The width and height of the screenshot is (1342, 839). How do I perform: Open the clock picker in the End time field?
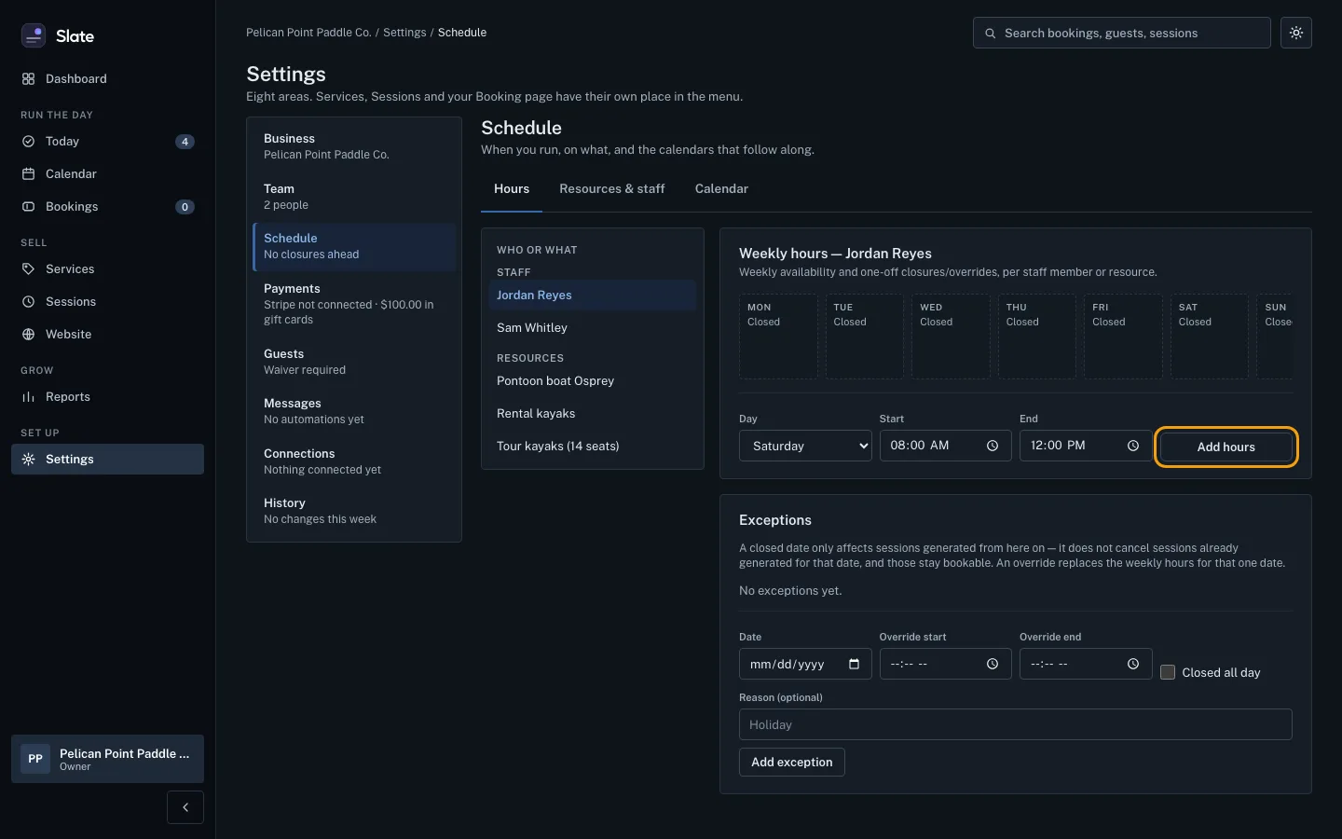coord(1133,446)
